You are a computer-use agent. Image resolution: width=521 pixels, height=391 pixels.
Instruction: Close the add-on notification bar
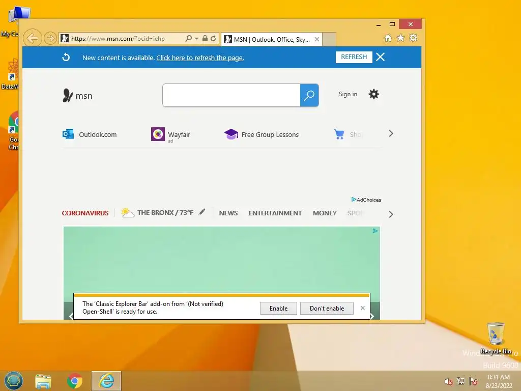[x=362, y=308]
